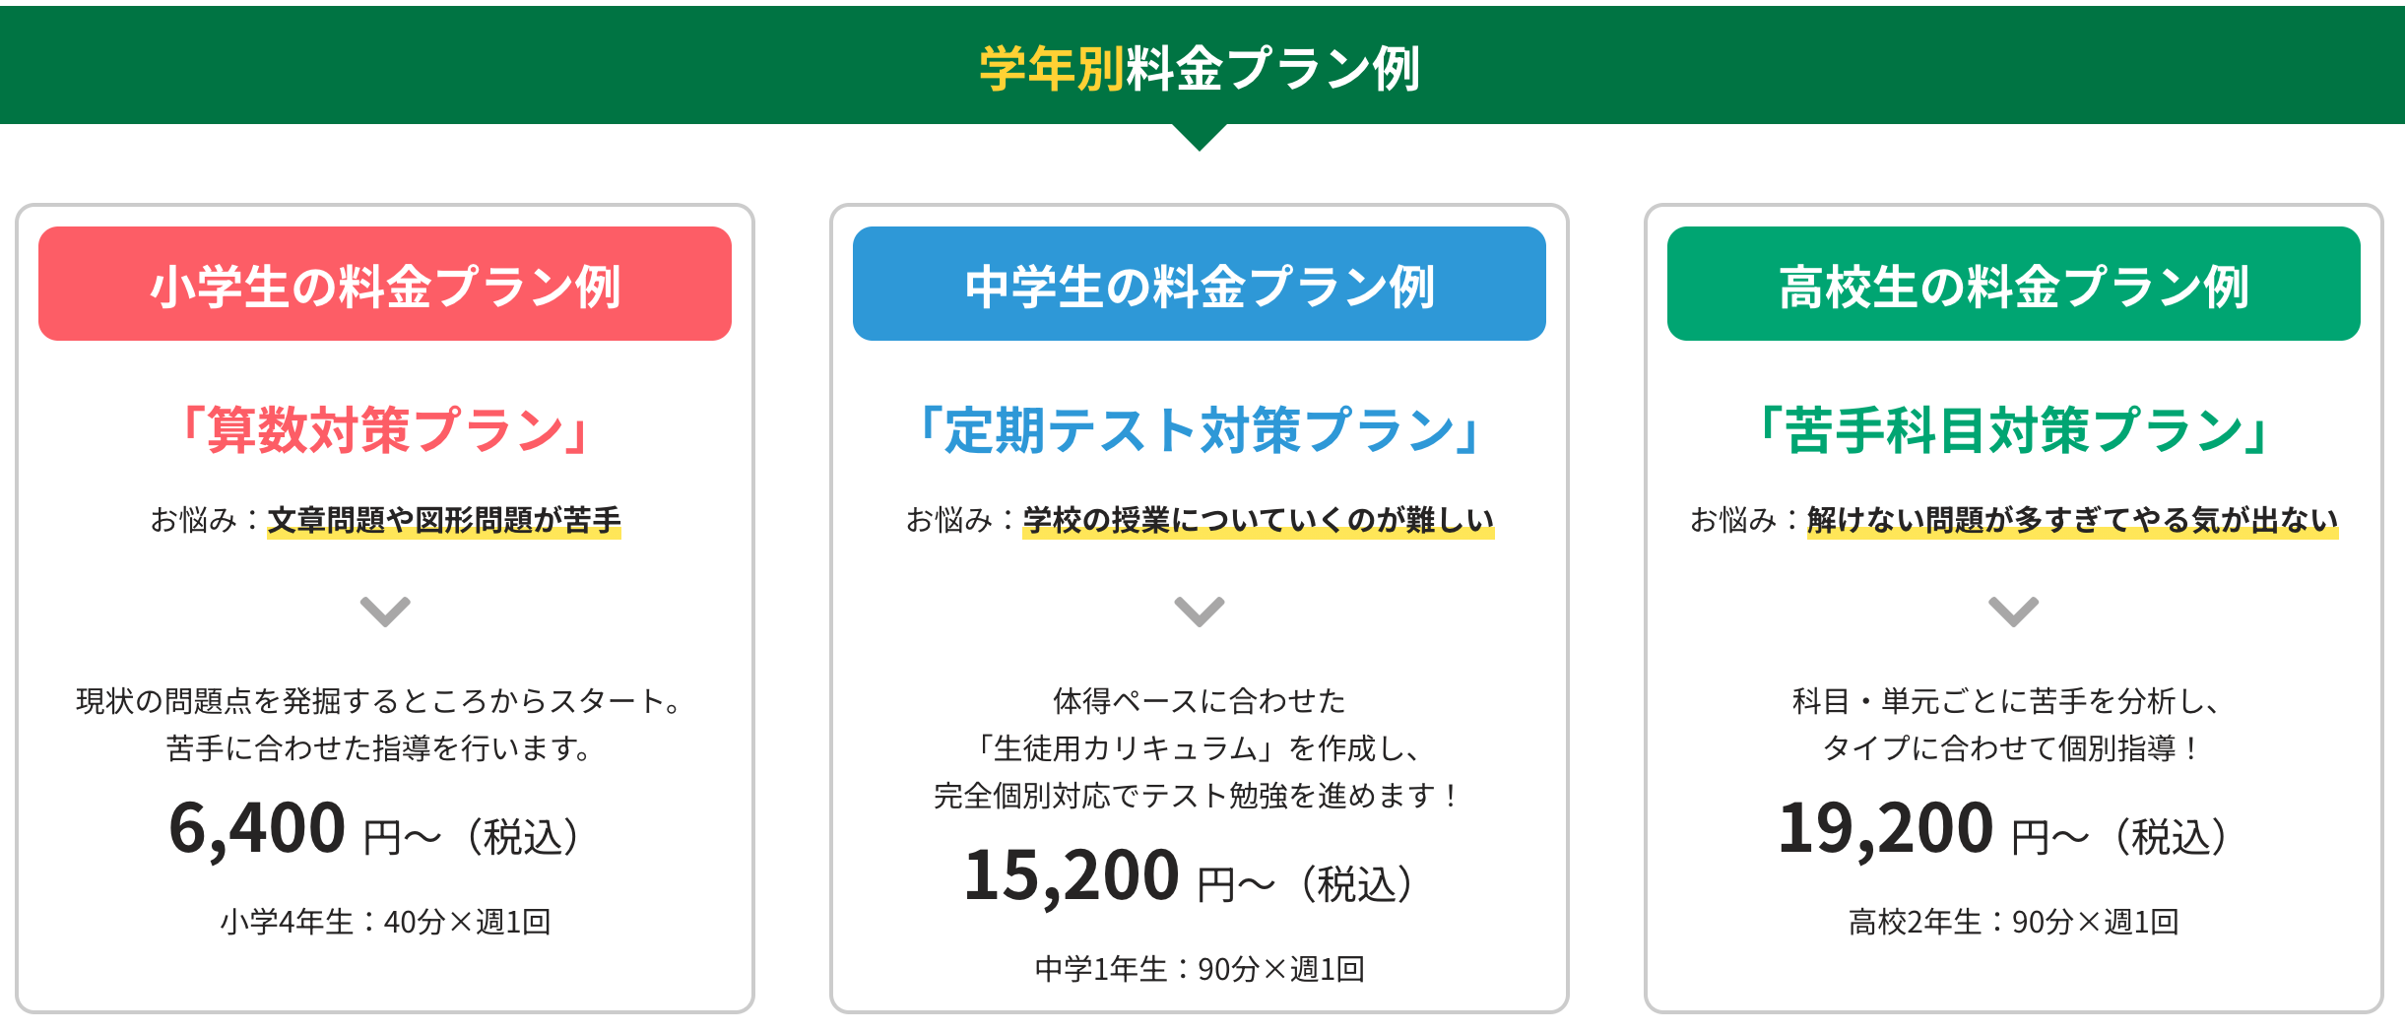Expand the chevron in the junior high plan card
Image resolution: width=2405 pixels, height=1032 pixels.
[1199, 612]
